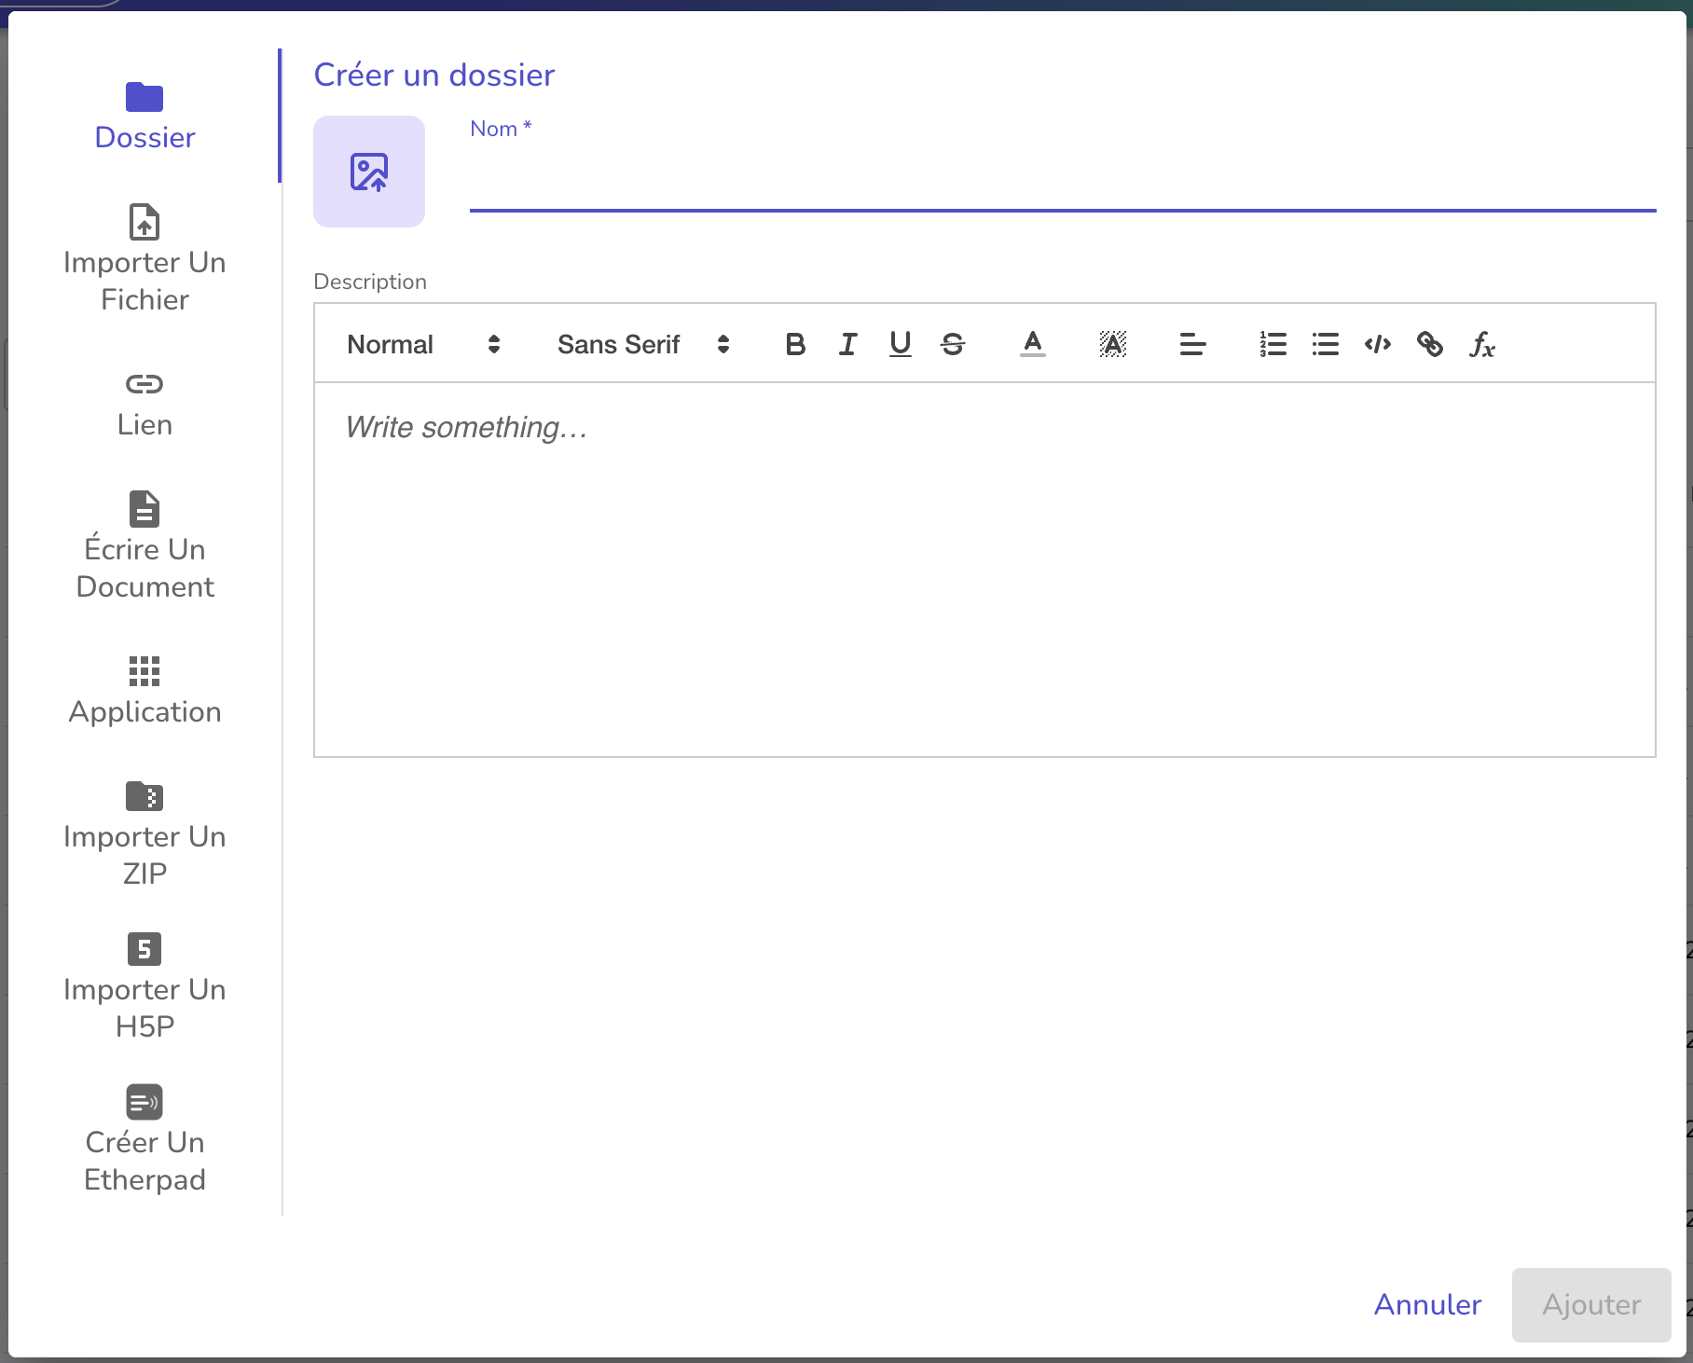Open the text color picker
This screenshot has width=1693, height=1363.
click(x=1032, y=345)
